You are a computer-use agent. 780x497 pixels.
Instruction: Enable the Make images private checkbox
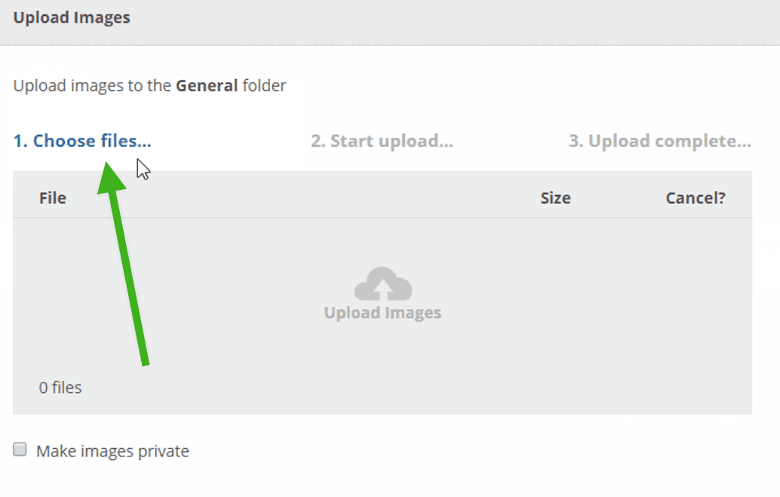(20, 450)
